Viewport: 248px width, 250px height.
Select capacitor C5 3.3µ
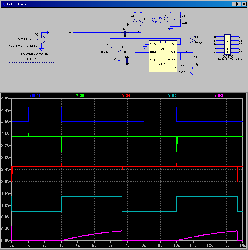[x=193, y=60]
